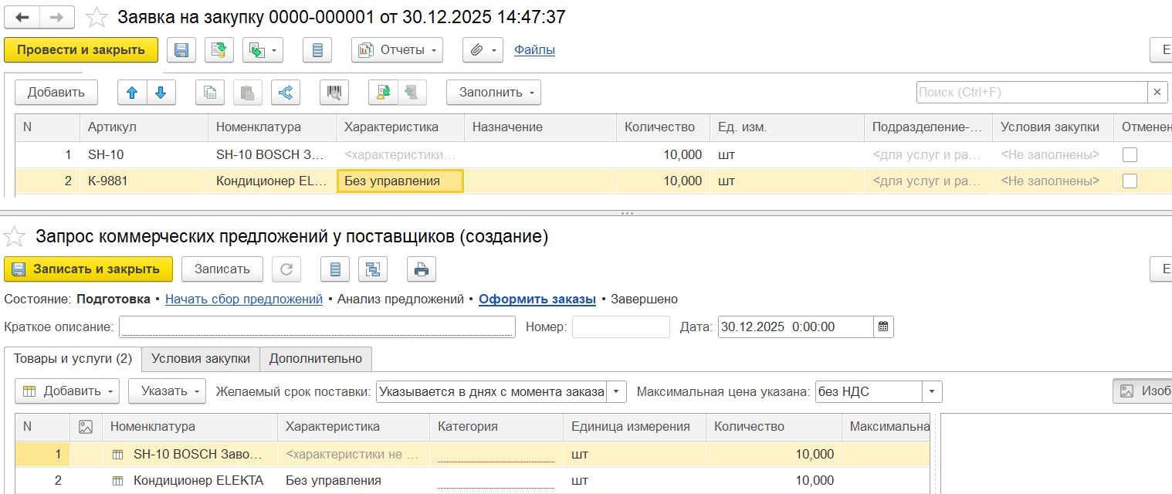1172x494 pixels.
Task: Move row up with blue arrow
Action: tap(132, 93)
